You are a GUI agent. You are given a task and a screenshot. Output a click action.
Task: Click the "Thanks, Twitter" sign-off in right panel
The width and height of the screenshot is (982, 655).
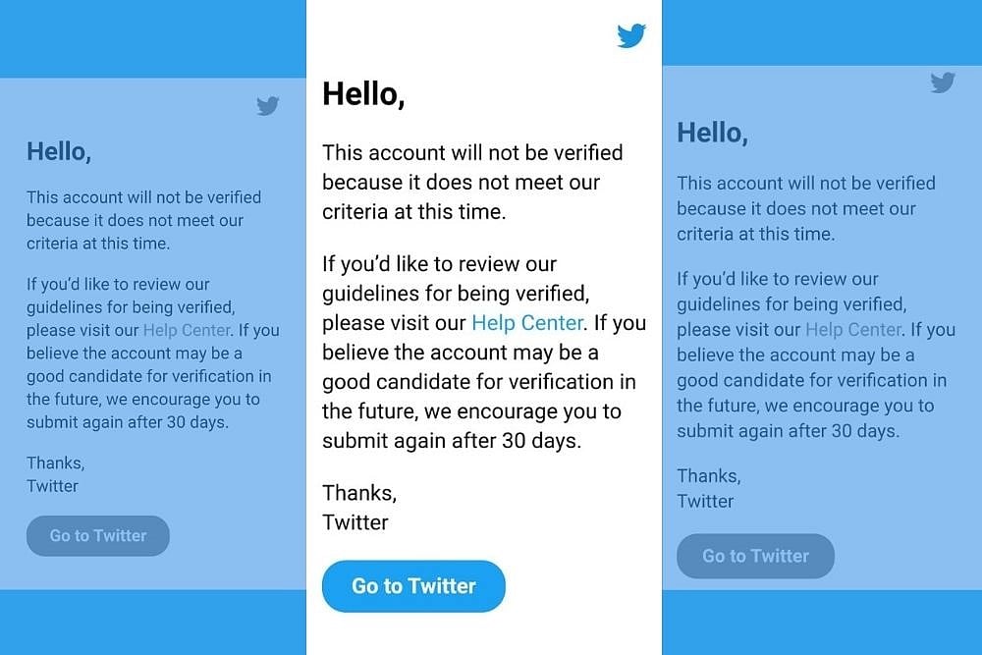(707, 488)
